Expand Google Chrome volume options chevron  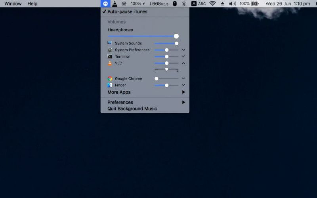(x=183, y=79)
